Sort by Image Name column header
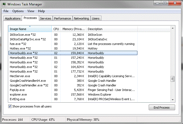Screen dimensions: 183x124 pyautogui.click(x=30, y=29)
